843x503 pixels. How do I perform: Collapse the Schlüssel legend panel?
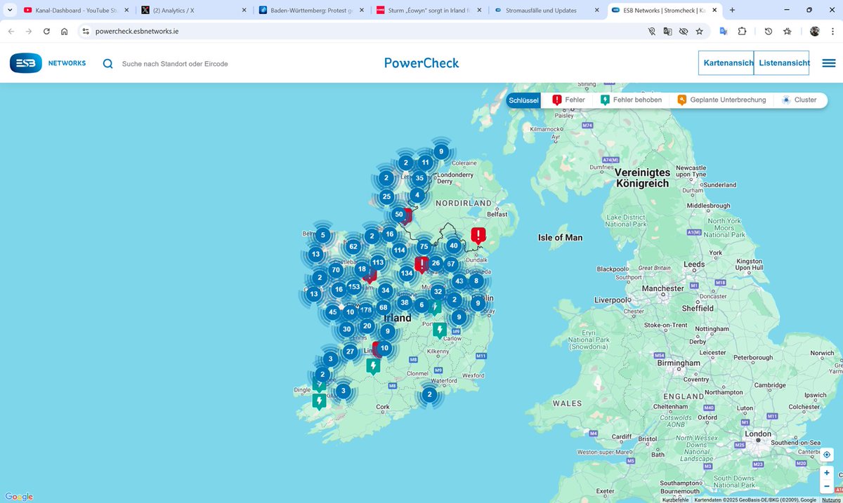click(523, 100)
